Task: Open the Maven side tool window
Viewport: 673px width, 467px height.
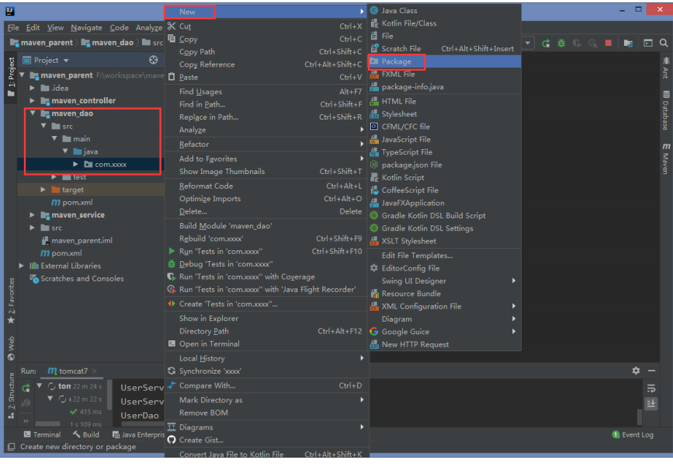Action: (666, 158)
